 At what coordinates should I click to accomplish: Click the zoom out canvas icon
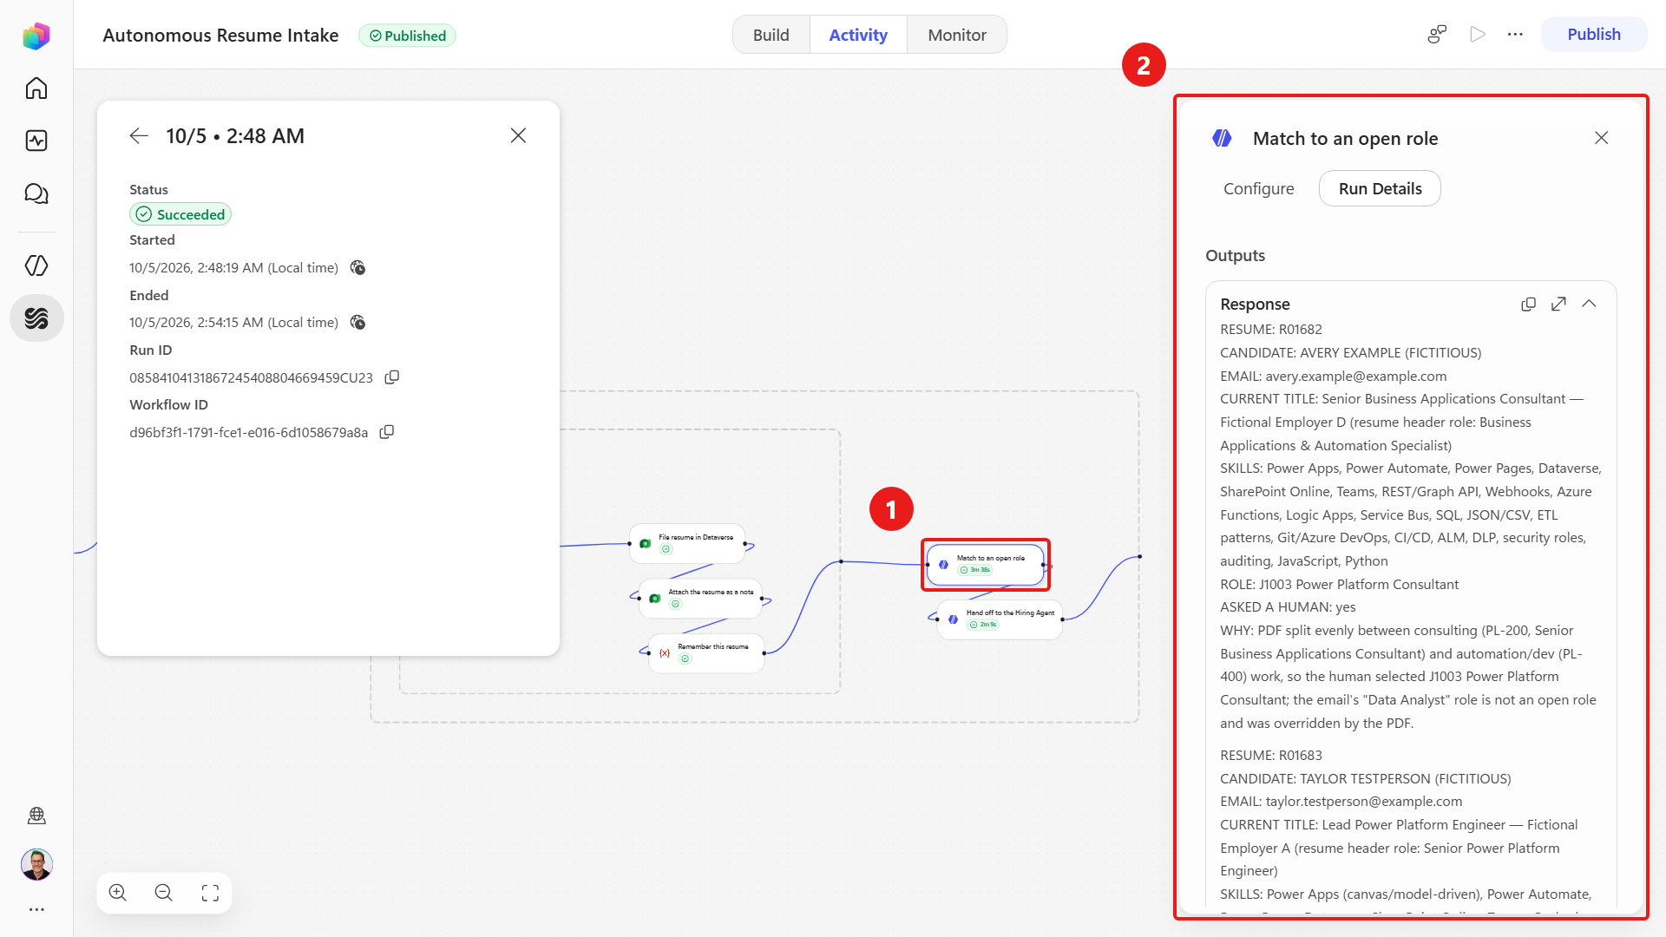(x=164, y=893)
